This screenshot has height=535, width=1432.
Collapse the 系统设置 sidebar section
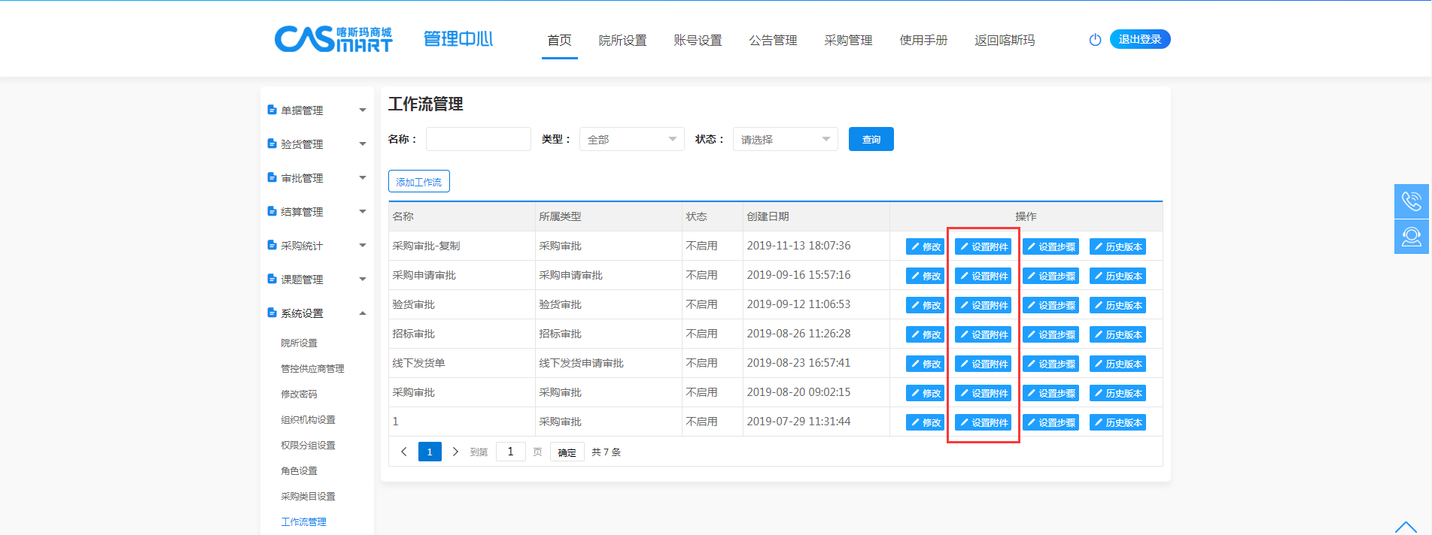(x=363, y=313)
